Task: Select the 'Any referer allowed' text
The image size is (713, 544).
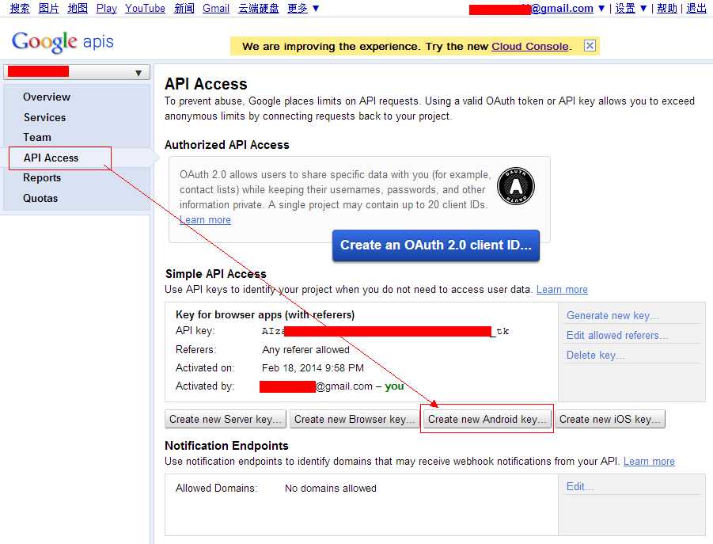Action: click(306, 350)
